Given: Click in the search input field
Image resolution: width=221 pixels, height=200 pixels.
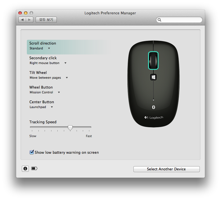Looking at the screenshot, I should tap(179, 20).
